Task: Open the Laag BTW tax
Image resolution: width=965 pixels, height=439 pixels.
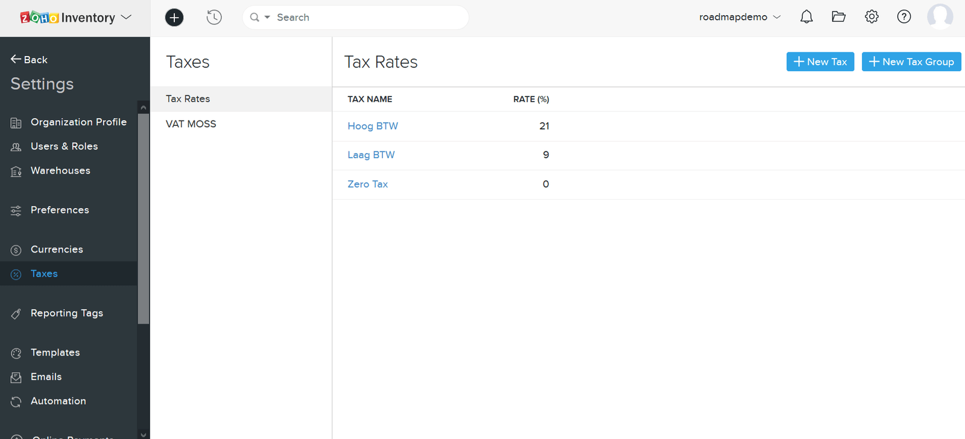Action: pos(371,155)
